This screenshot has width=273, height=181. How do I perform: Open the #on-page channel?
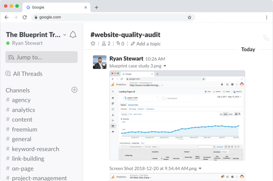pyautogui.click(x=20, y=169)
